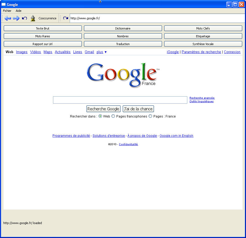Screen dimensions: 246x238
Task: Open À propos de Google link
Action: (x=142, y=136)
